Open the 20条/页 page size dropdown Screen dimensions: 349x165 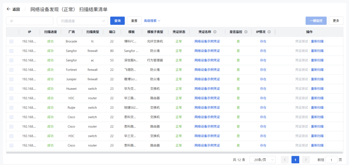pos(262,160)
